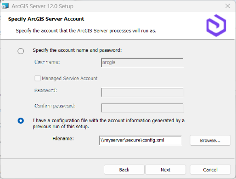
Task: Open the Browse... file dialog
Action: tap(210, 141)
